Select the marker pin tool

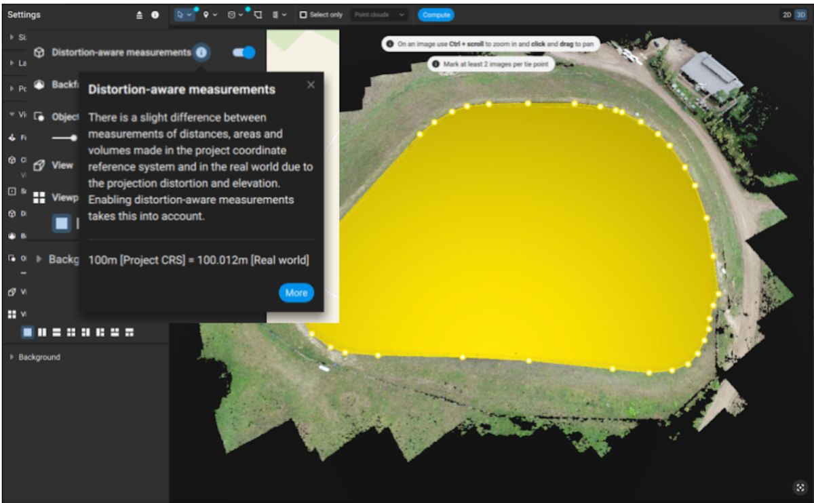point(205,14)
